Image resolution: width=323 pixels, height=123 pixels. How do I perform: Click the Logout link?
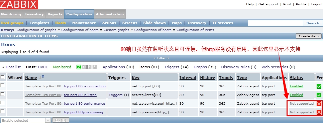click(x=317, y=4)
